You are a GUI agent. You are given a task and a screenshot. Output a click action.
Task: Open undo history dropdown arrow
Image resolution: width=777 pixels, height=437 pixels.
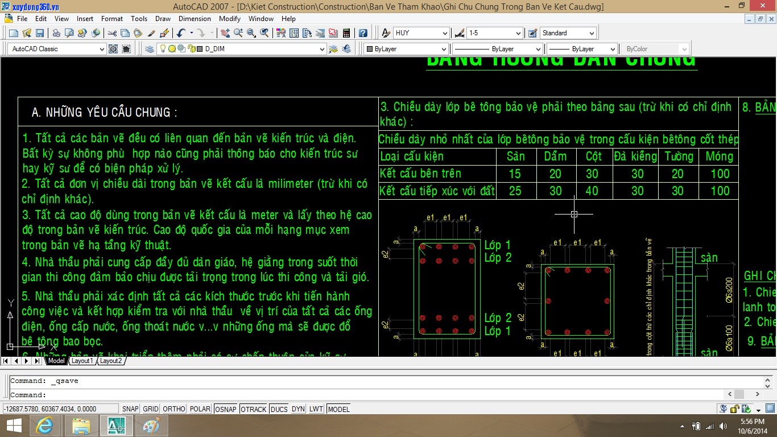point(191,33)
